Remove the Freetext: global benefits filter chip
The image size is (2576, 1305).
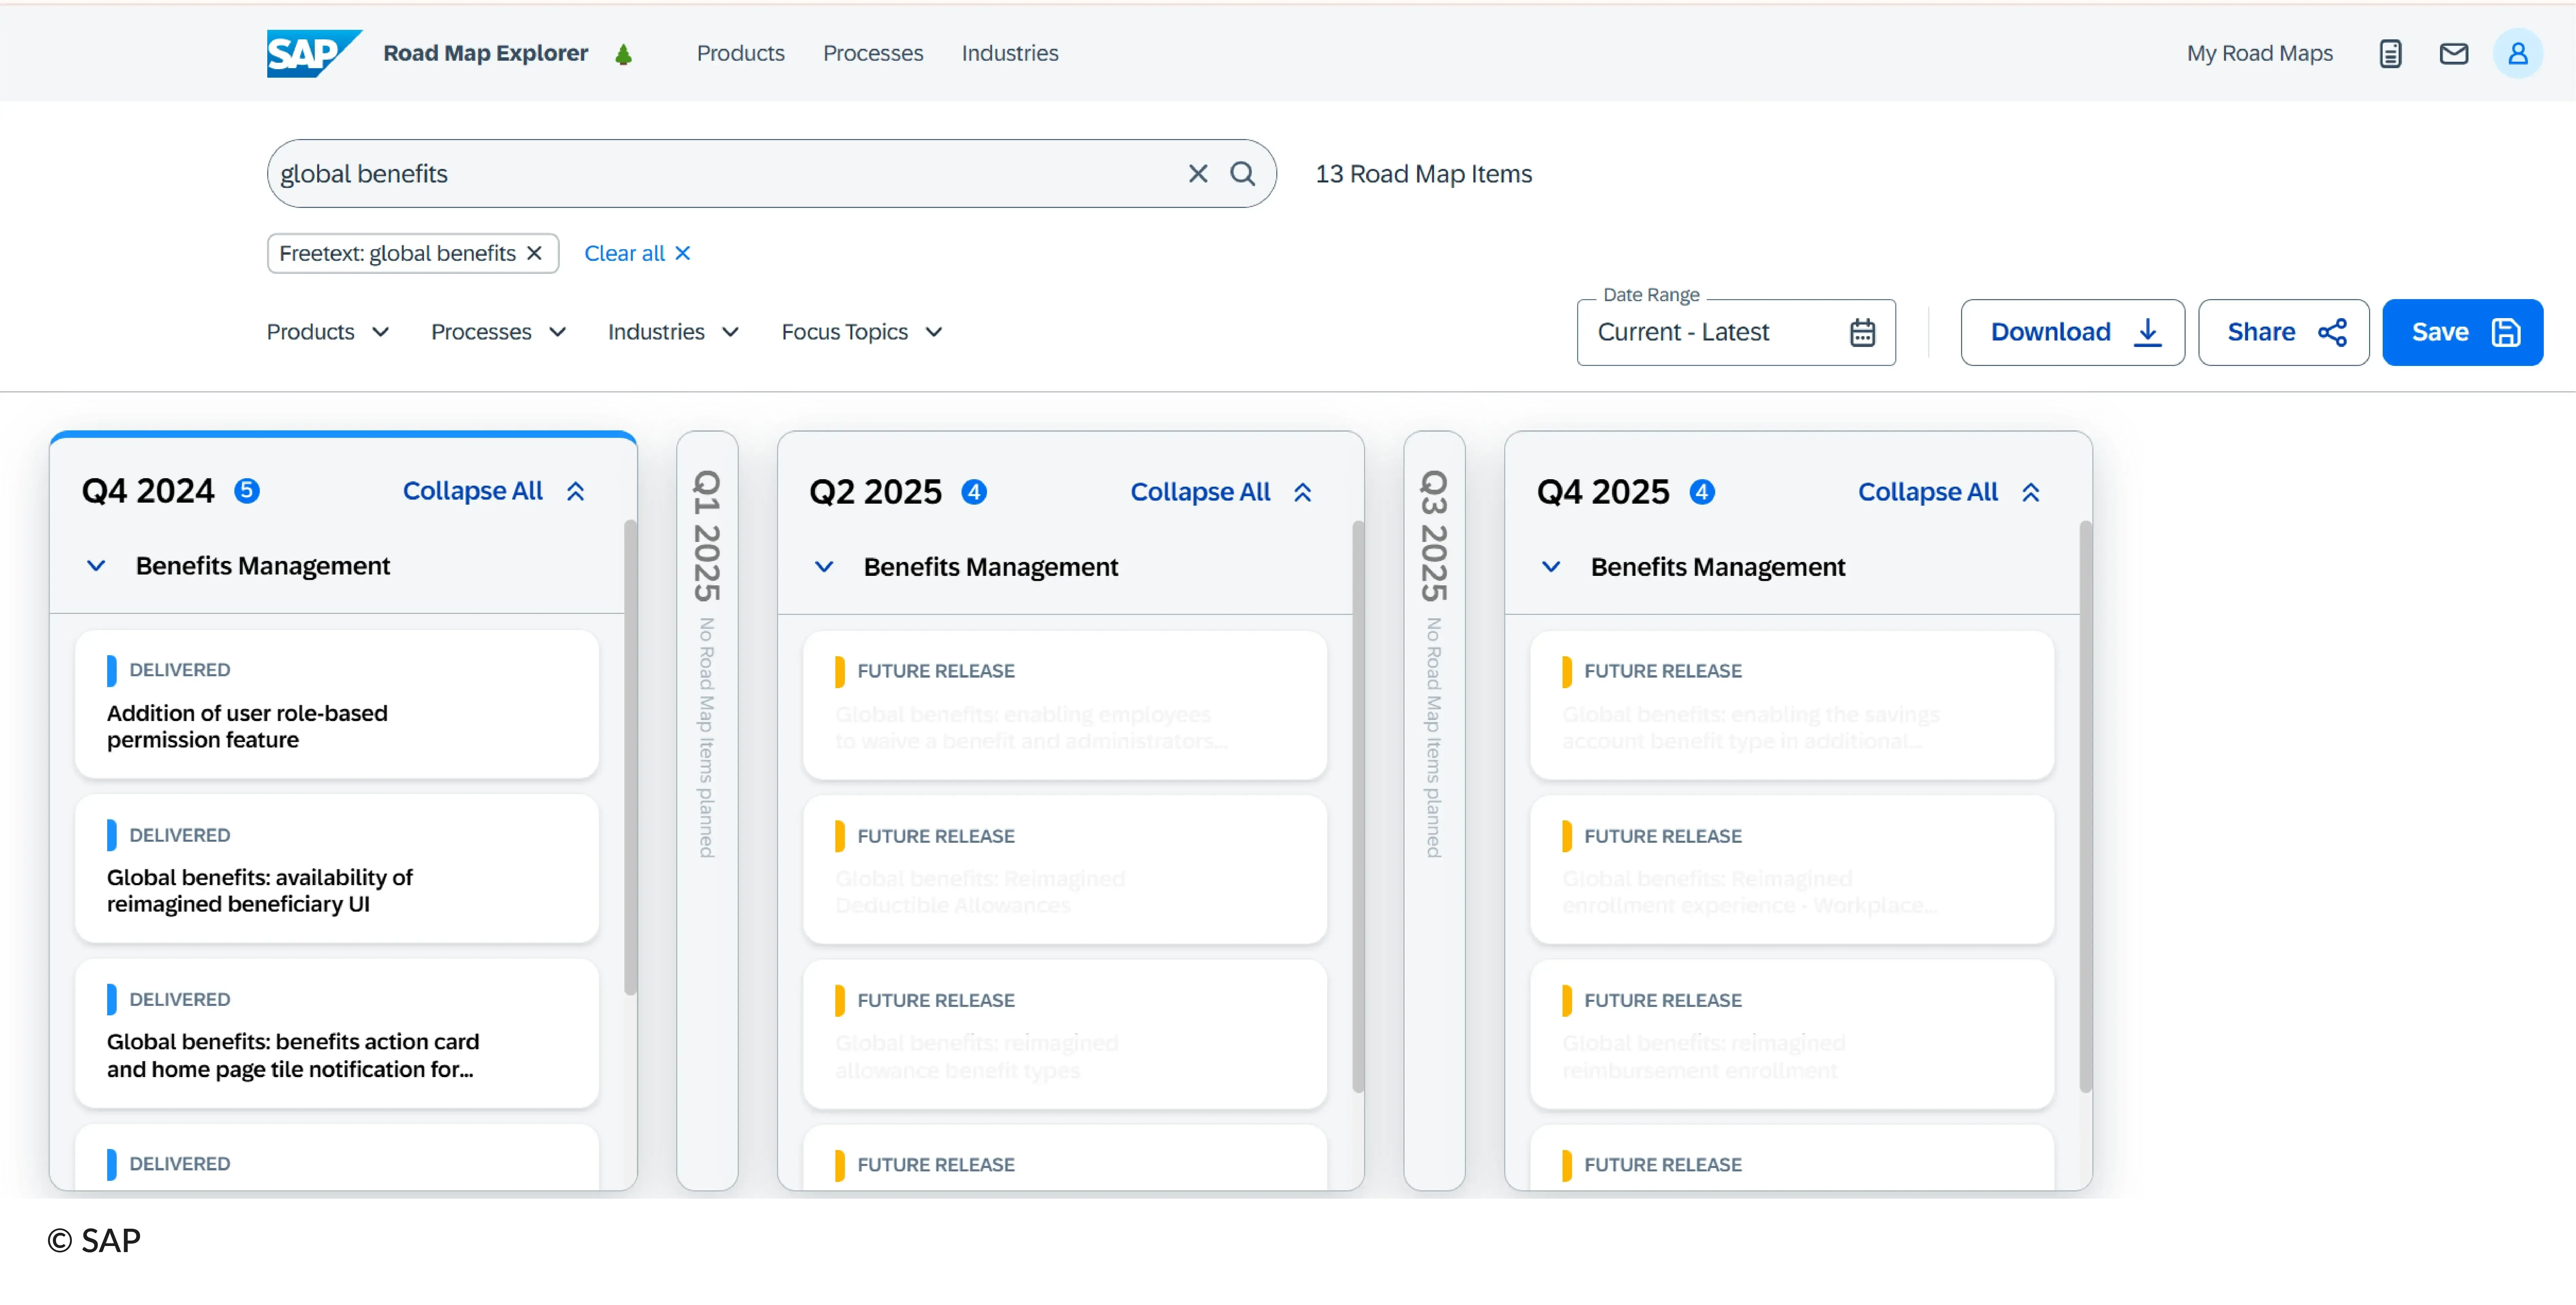click(x=534, y=253)
